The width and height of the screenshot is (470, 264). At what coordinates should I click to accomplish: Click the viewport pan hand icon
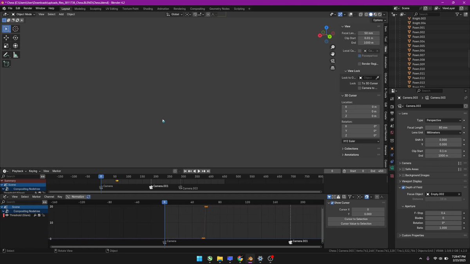pos(333,54)
